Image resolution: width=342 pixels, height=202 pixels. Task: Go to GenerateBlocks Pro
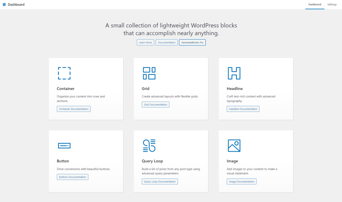click(x=192, y=42)
